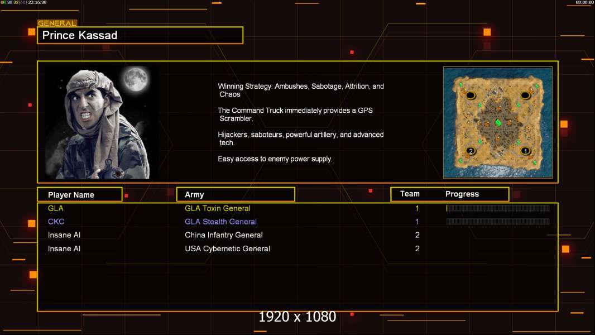Screen dimensions: 595x335
Task: Select start position 1 on the map
Action: coord(526,151)
